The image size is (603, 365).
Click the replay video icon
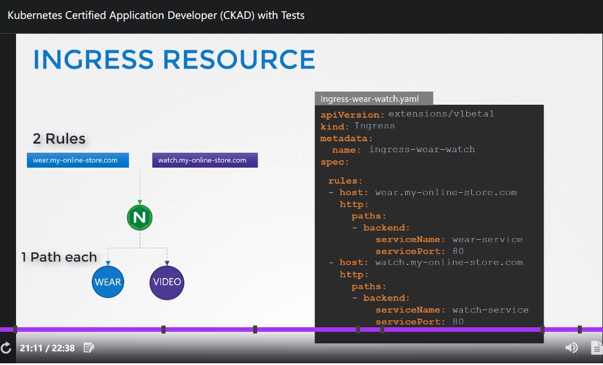6,348
